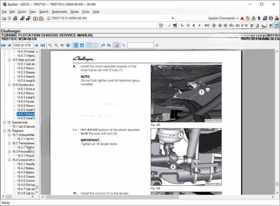Collapse the 15. Special tools node
Image resolution: width=280 pixels, height=206 pixels.
[x=4, y=122]
